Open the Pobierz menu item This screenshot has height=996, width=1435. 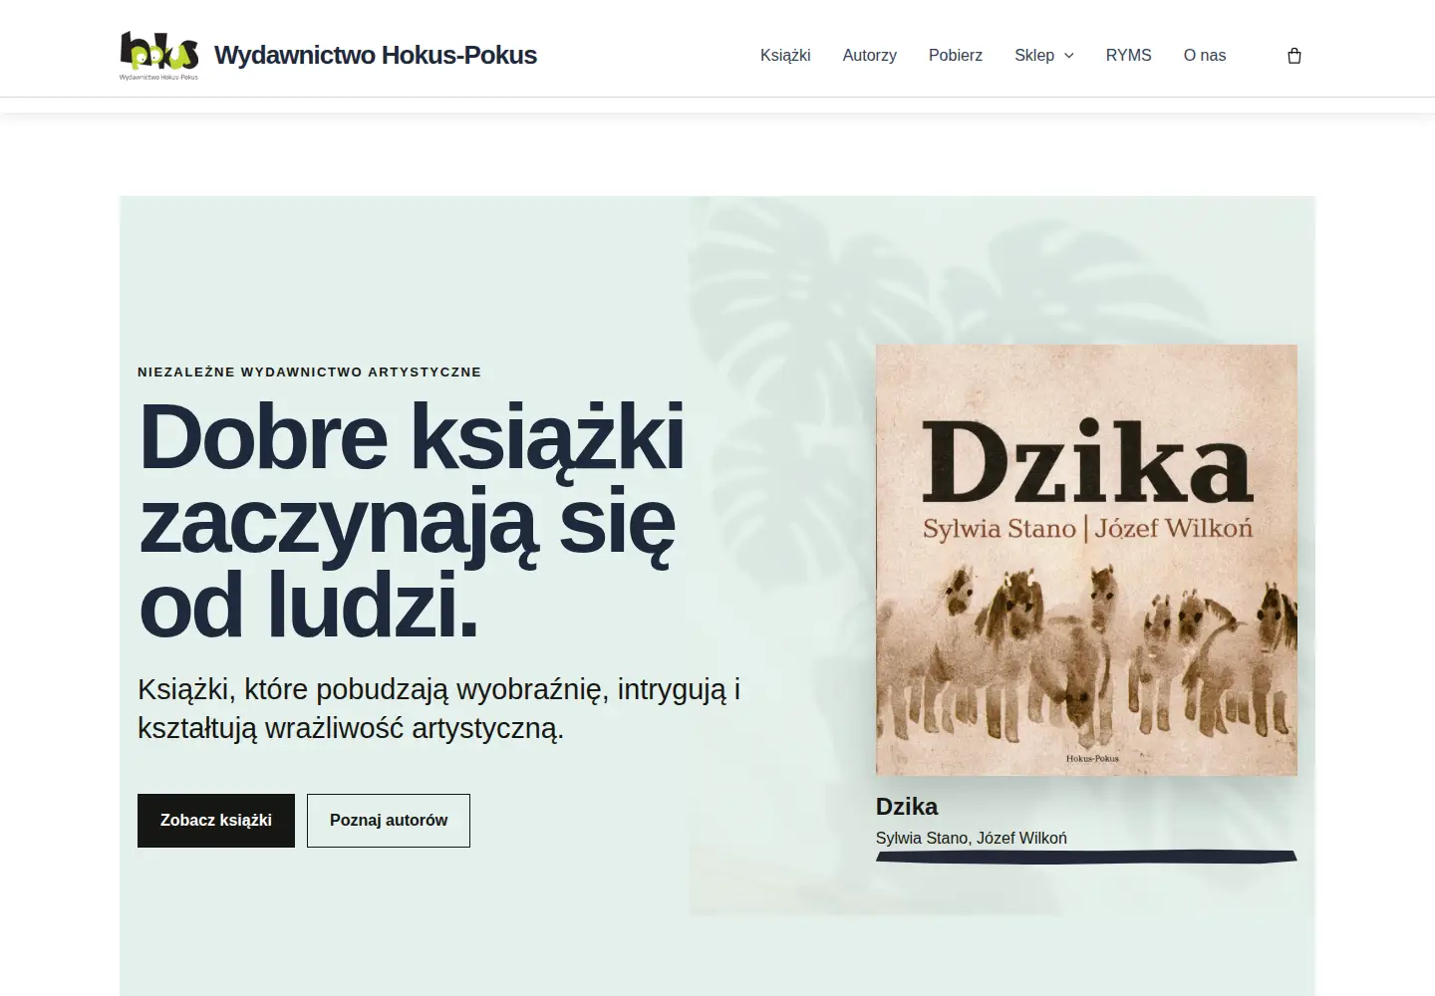[956, 56]
